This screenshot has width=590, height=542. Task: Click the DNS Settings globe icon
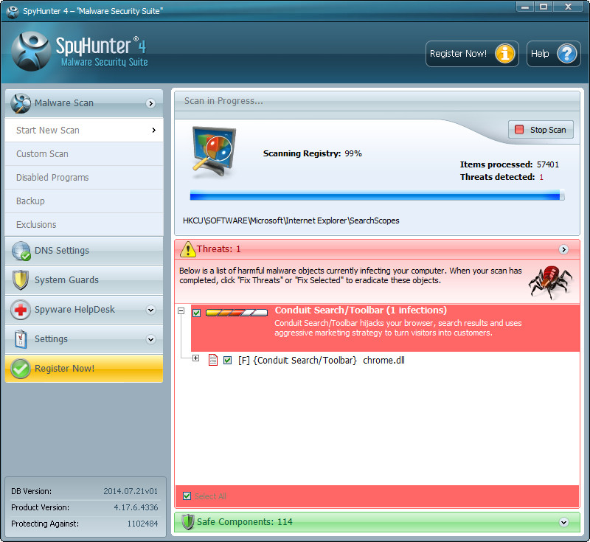[21, 251]
